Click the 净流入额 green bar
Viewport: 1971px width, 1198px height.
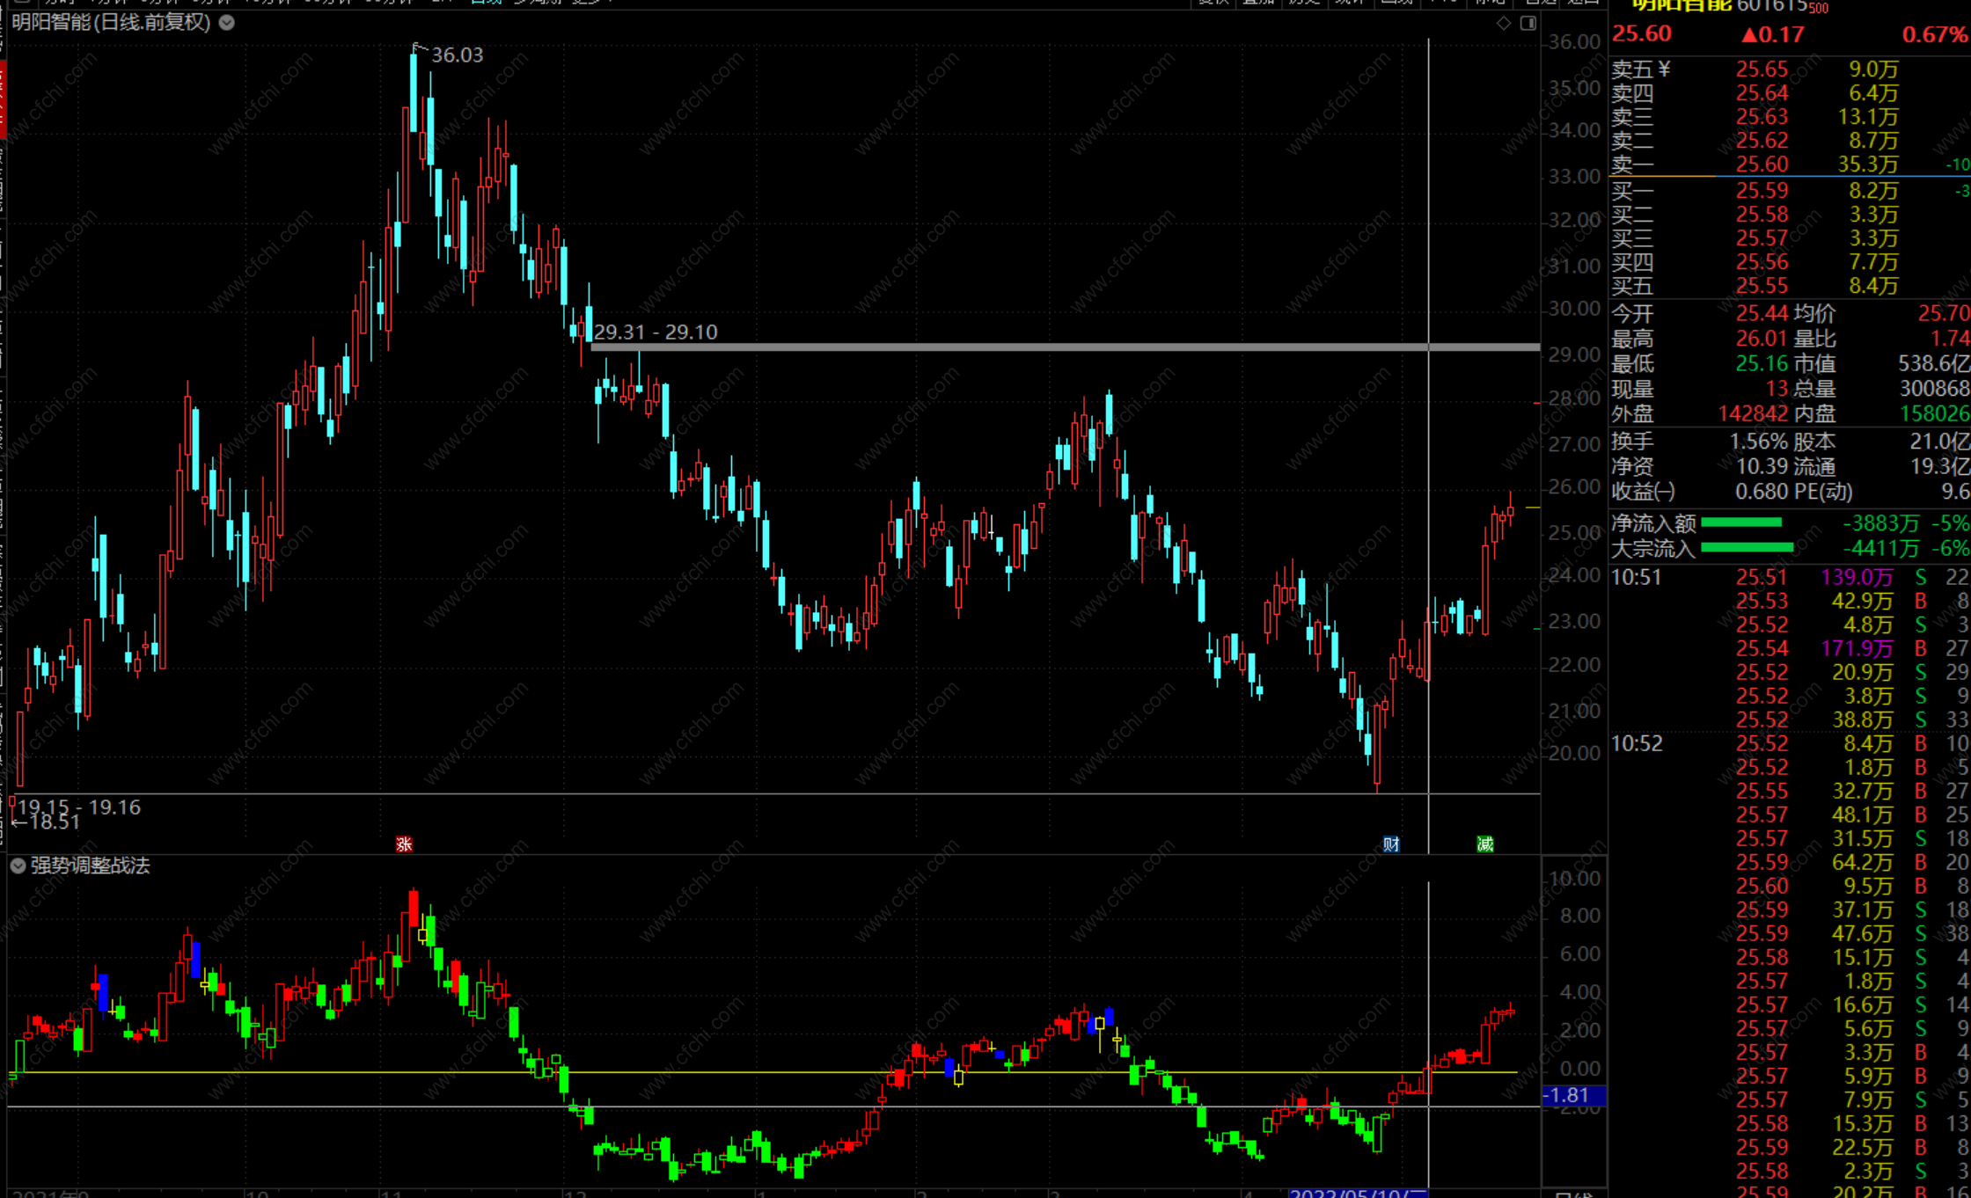[x=1741, y=523]
